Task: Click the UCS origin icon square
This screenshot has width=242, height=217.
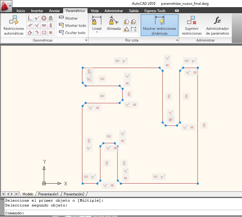Action: point(44,184)
